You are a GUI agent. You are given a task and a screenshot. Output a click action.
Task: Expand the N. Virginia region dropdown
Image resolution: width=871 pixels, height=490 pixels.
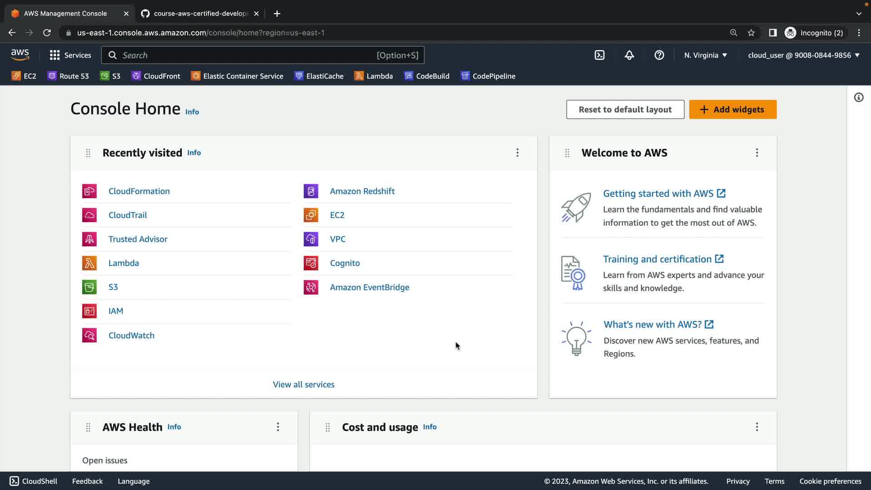(705, 55)
